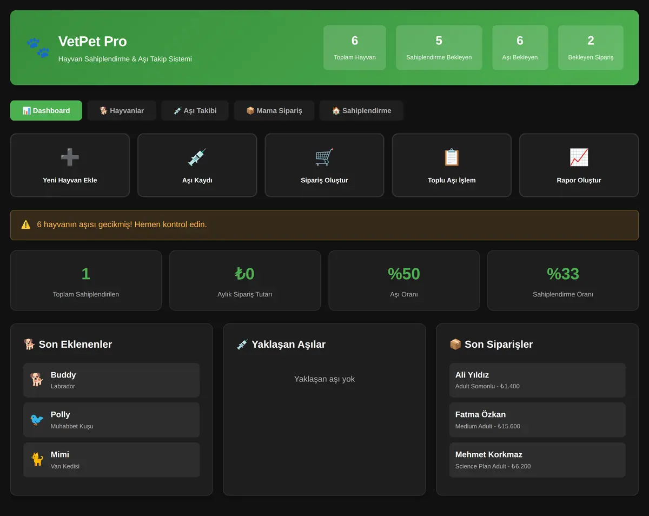Click the Toplu Aşı İşlem label
The width and height of the screenshot is (649, 516).
(452, 180)
